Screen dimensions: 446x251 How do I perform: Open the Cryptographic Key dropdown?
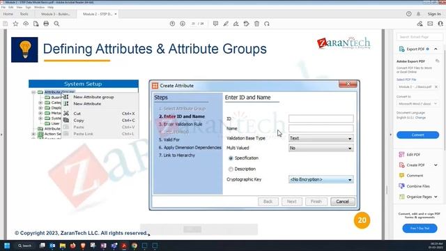pyautogui.click(x=321, y=180)
